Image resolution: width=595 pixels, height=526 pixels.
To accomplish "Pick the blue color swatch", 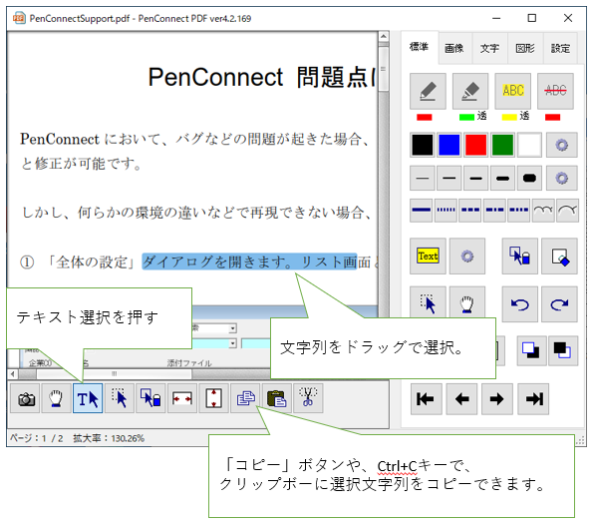I will coord(448,145).
